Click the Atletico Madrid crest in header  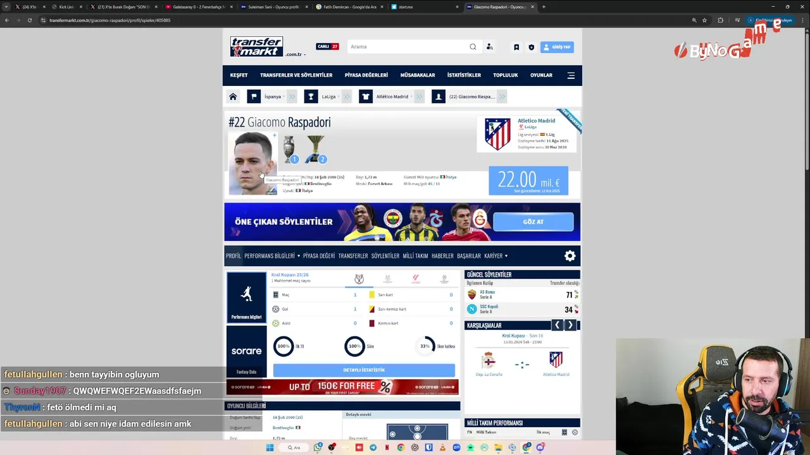point(497,134)
